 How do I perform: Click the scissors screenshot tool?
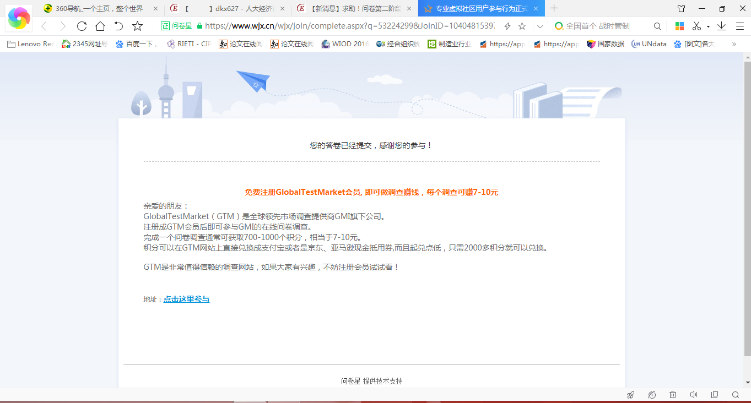coord(697,26)
